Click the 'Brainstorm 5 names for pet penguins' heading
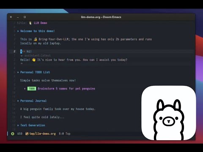Image resolution: width=203 pixels, height=152 pixels. click(66, 89)
